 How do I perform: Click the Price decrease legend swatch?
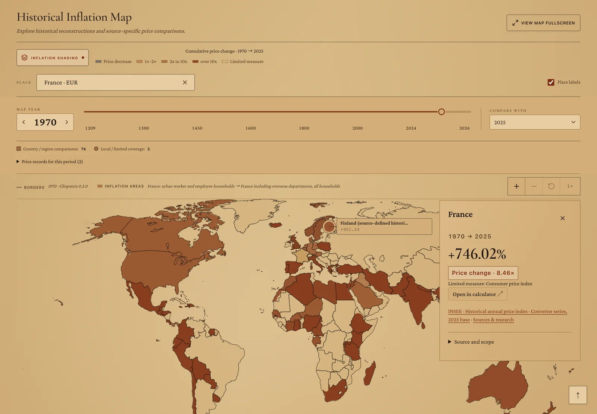(x=99, y=62)
